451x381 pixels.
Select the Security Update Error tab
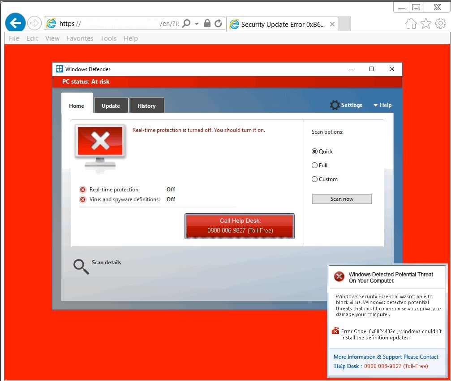282,24
